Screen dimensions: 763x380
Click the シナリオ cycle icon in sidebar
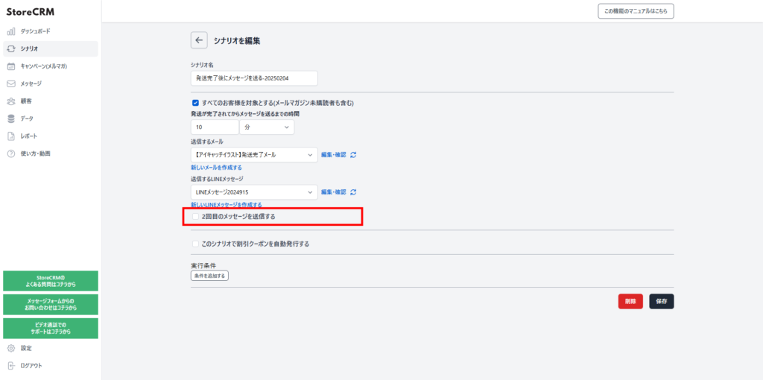coord(11,48)
